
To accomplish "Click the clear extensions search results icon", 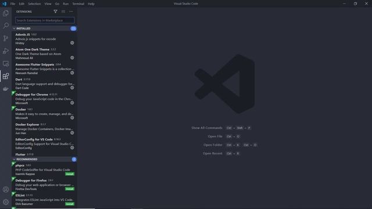I will click(x=63, y=12).
